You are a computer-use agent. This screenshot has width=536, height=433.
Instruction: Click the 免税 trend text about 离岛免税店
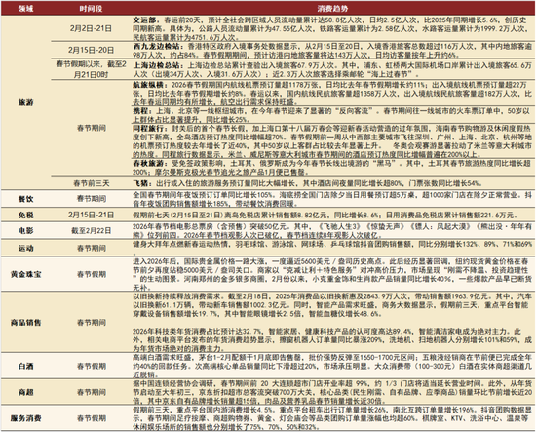tap(325, 216)
